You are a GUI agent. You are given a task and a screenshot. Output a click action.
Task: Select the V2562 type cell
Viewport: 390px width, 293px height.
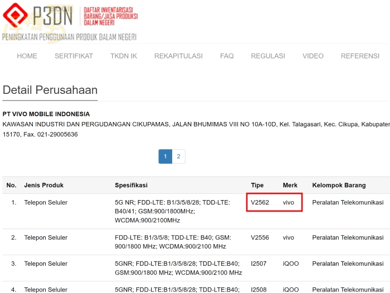260,202
